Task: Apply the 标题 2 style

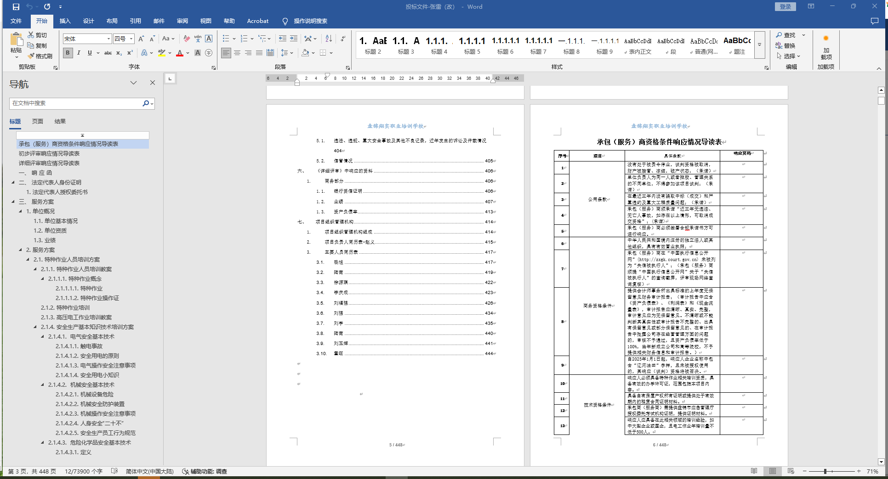Action: tap(373, 45)
